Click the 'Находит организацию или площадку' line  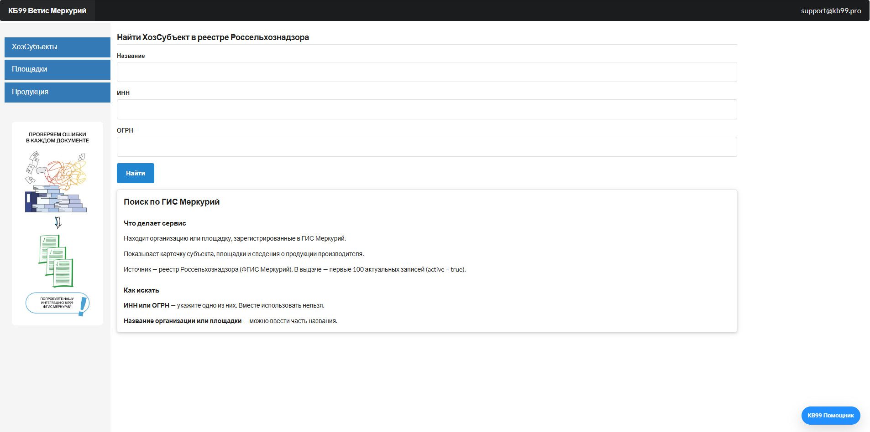click(x=235, y=238)
